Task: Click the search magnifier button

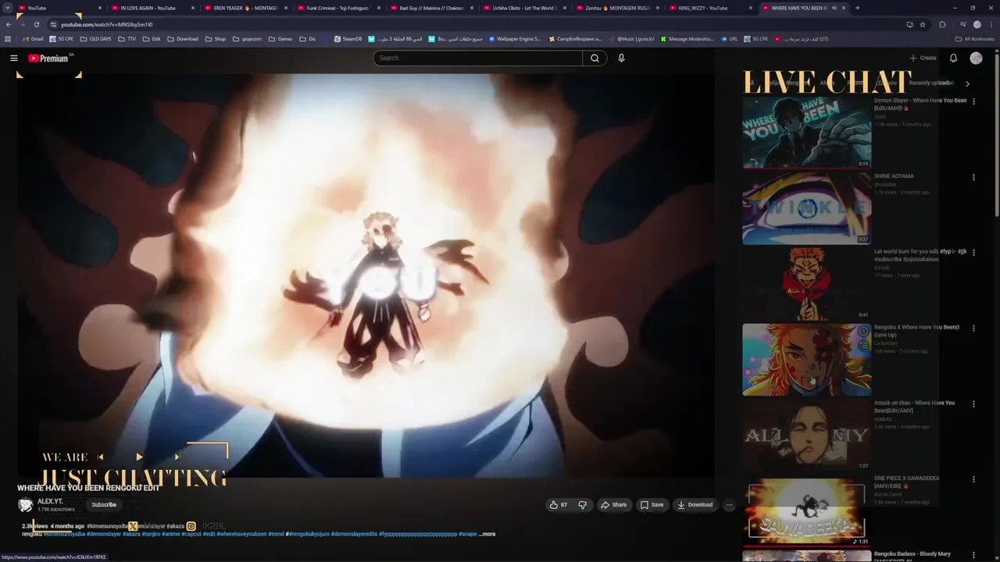Action: coord(595,58)
